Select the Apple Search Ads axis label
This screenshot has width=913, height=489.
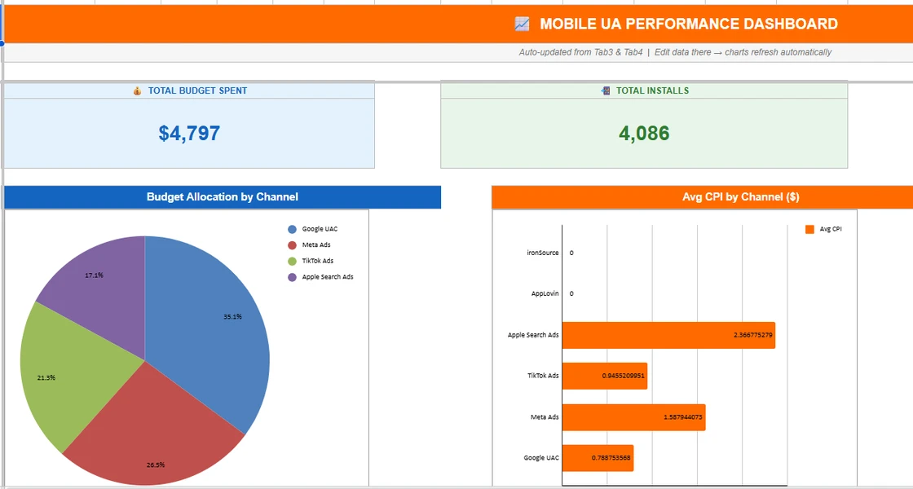coord(533,335)
